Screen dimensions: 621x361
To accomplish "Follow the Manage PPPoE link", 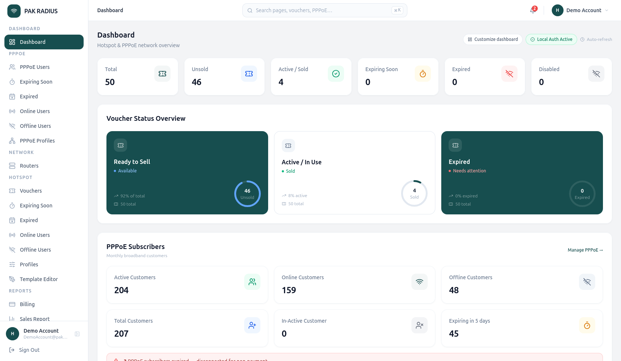I will coord(585,250).
